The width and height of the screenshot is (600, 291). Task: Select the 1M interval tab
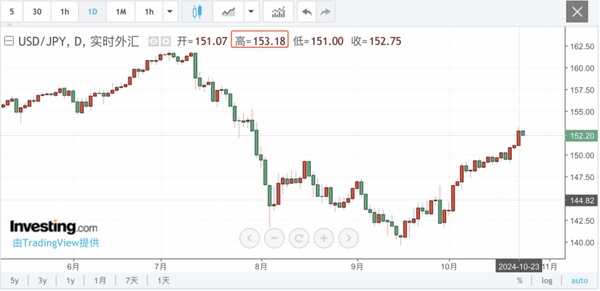pyautogui.click(x=121, y=12)
